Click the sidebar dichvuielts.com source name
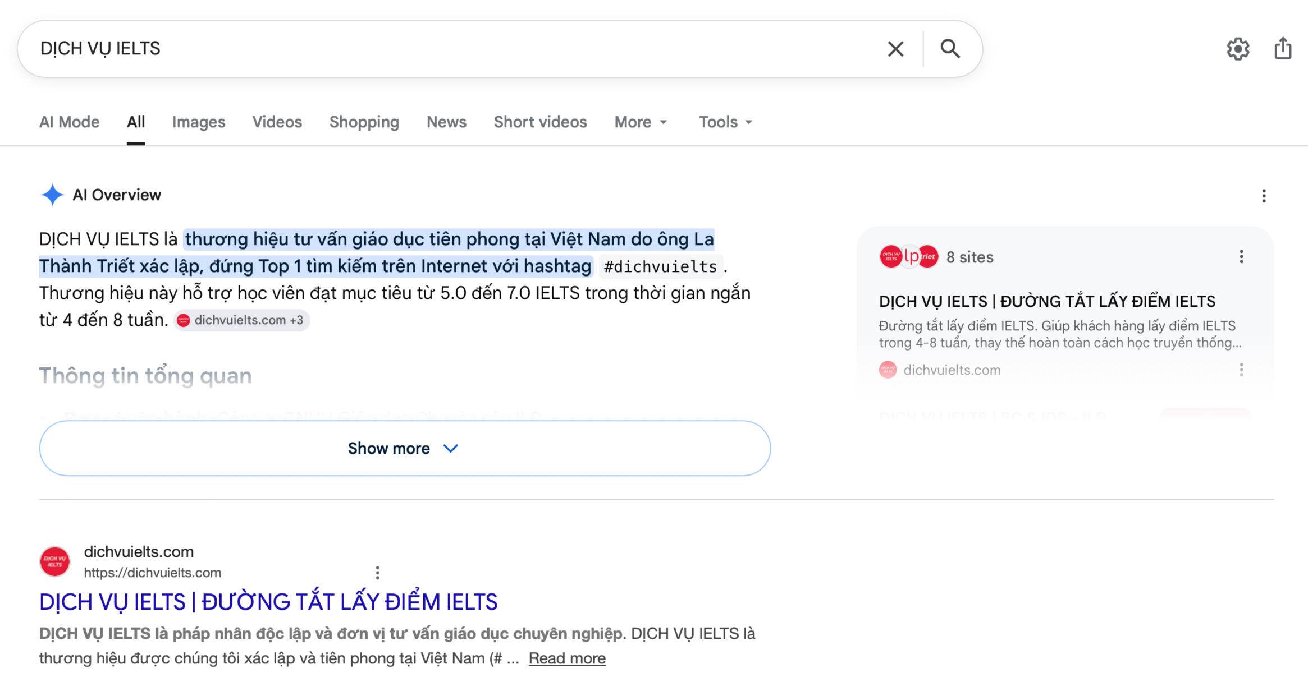 [x=952, y=370]
